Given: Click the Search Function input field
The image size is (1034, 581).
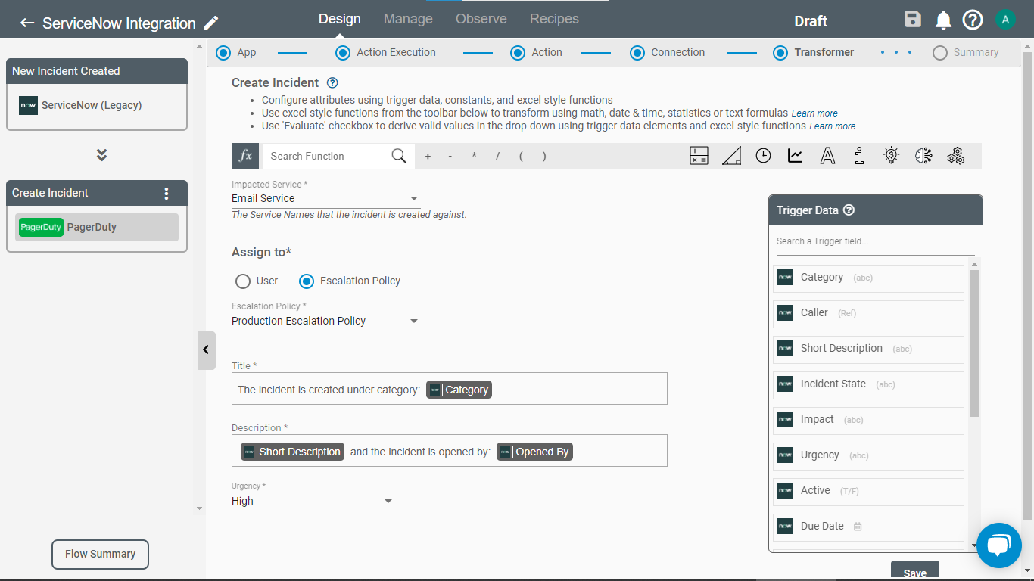Looking at the screenshot, I should [x=326, y=156].
